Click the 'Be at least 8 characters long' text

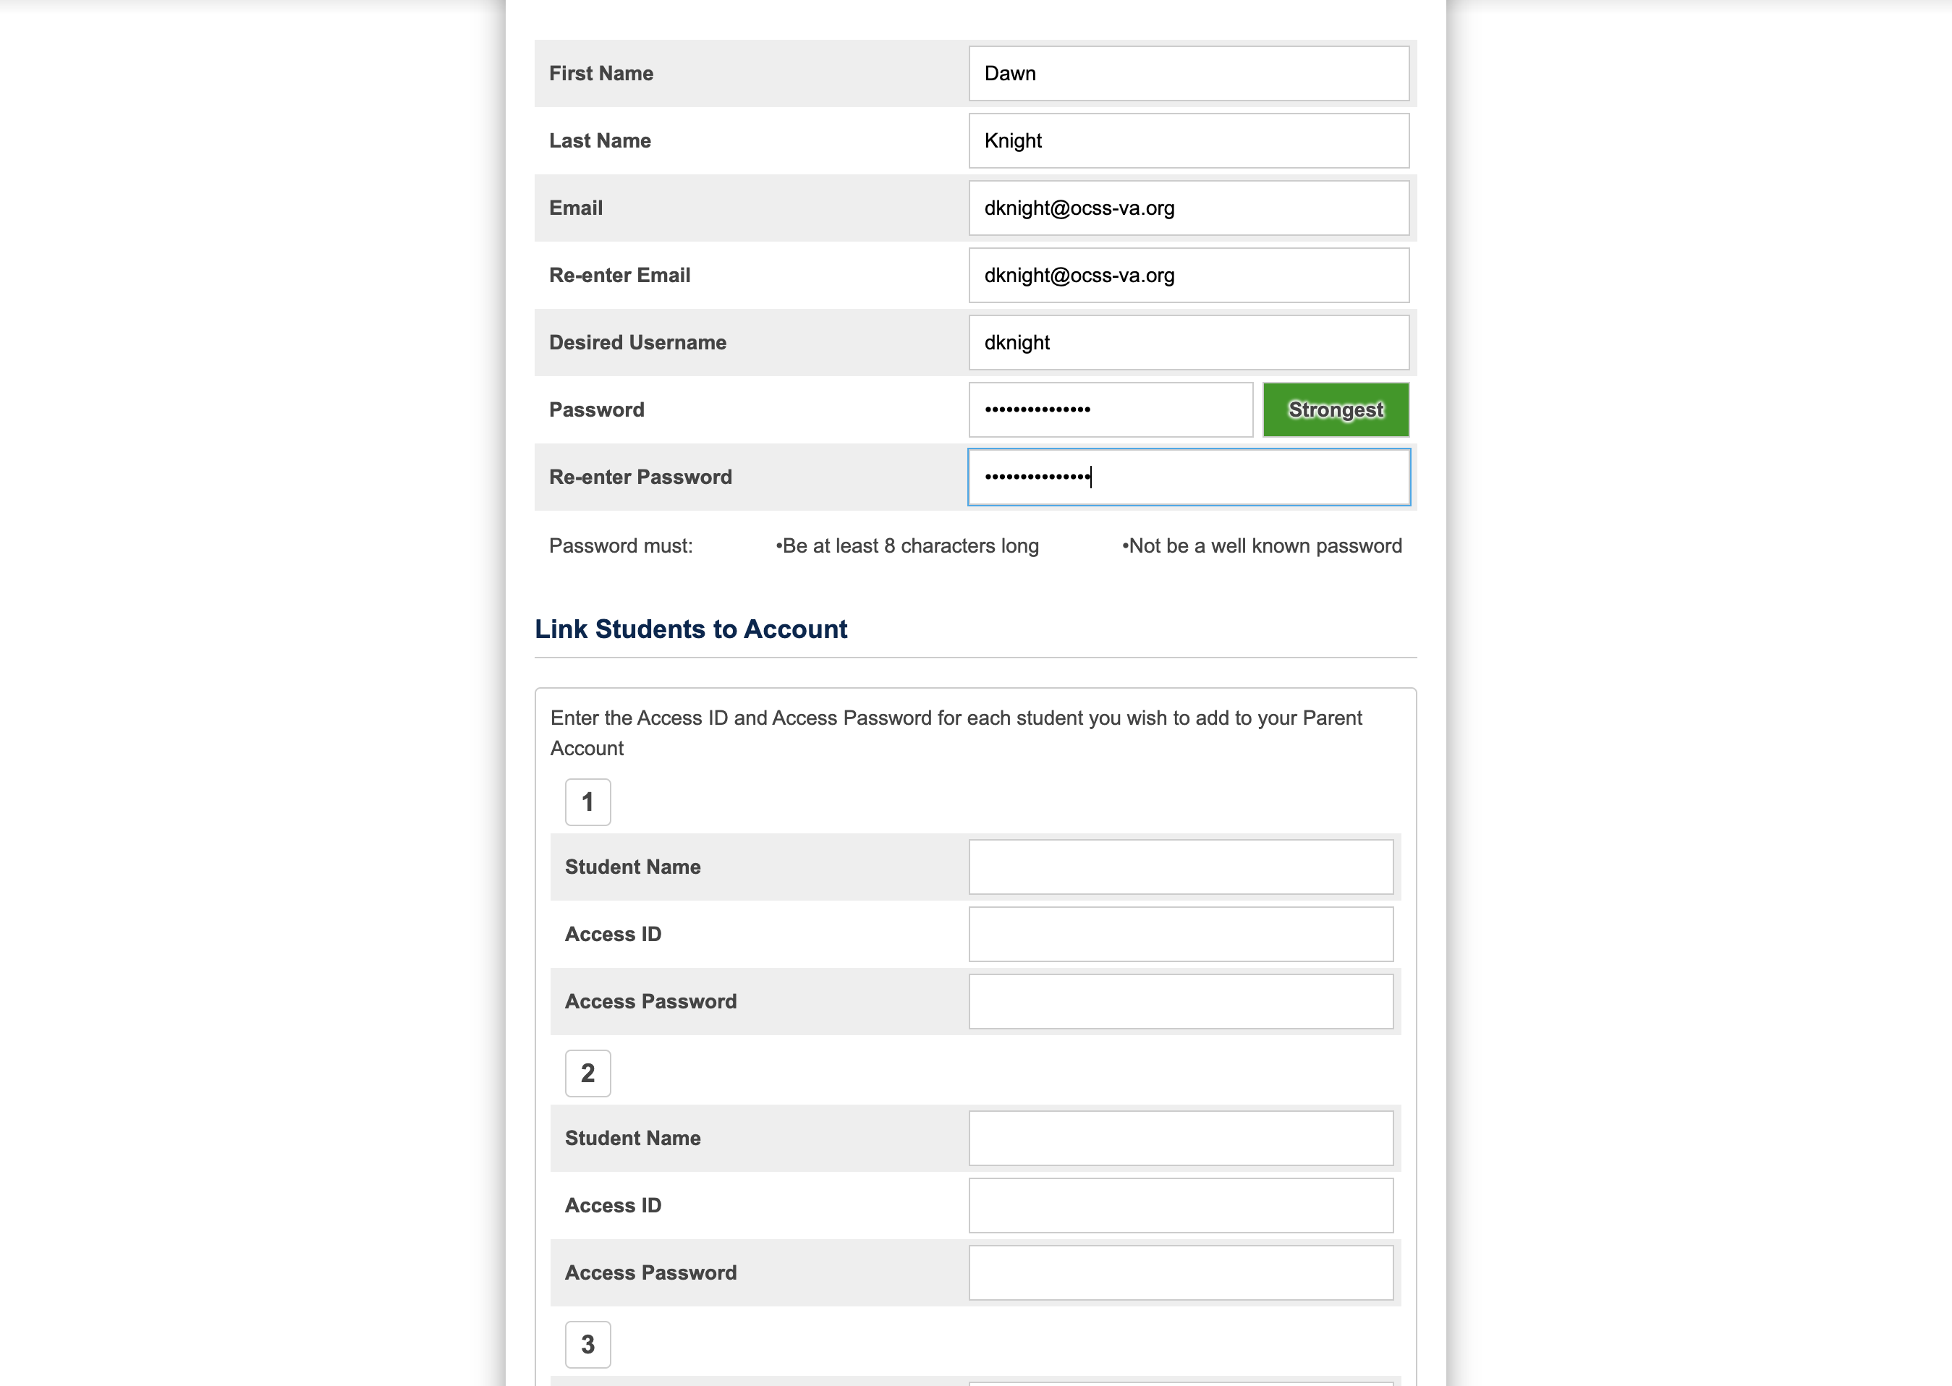[x=907, y=546]
